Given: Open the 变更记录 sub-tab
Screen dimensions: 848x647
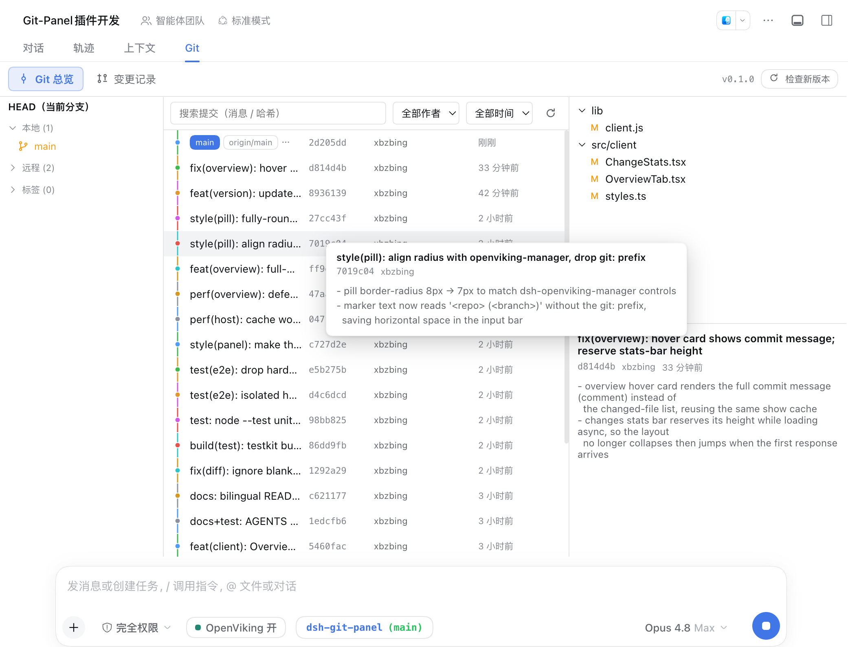Looking at the screenshot, I should tap(127, 79).
